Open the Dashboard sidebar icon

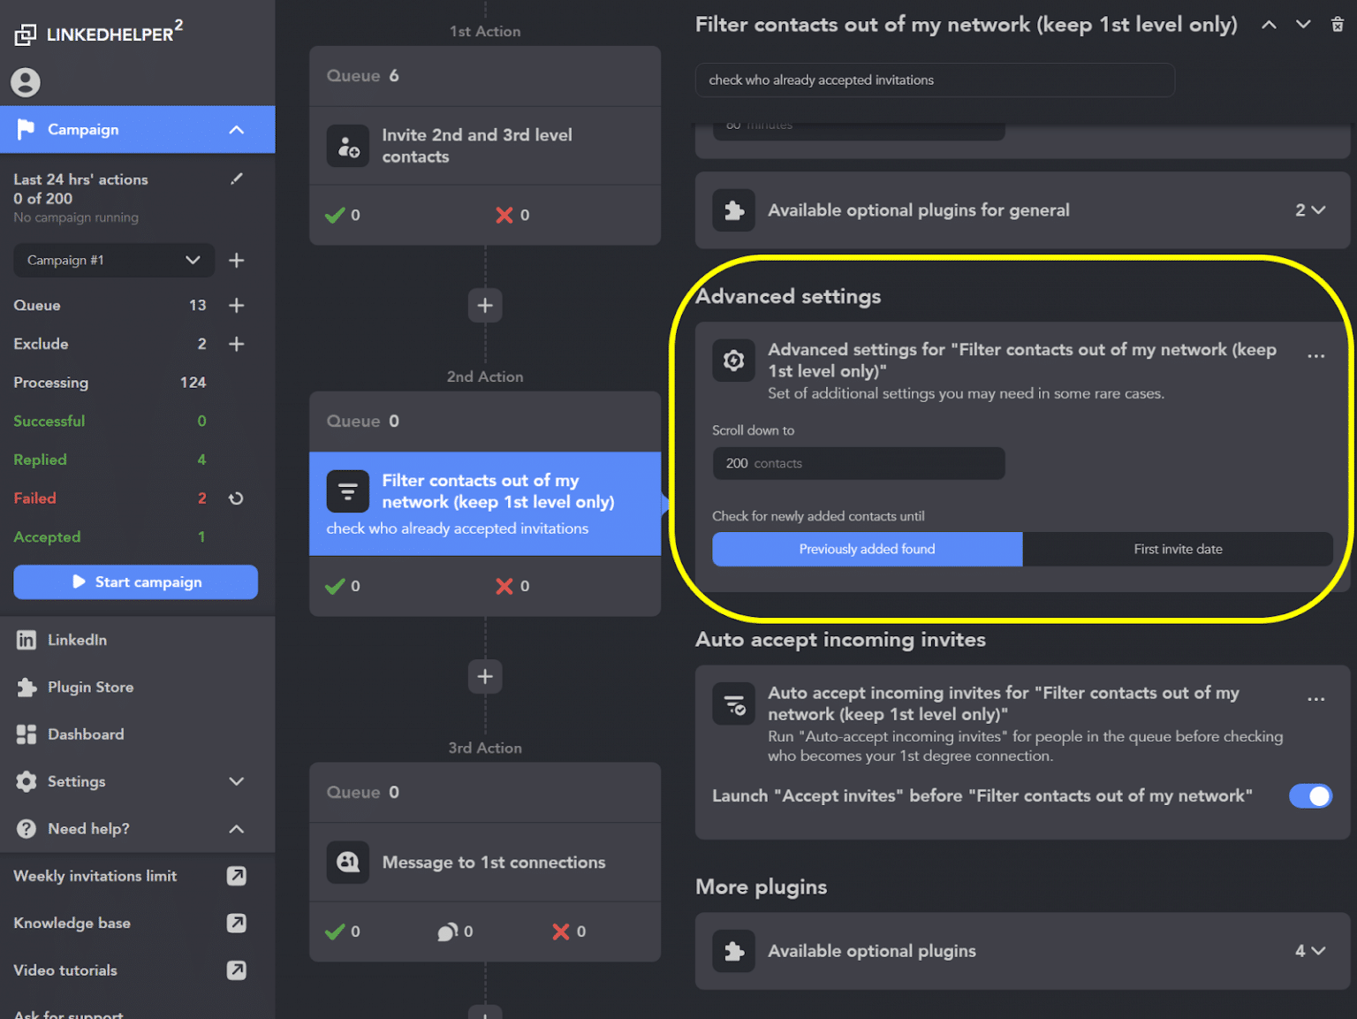(26, 734)
